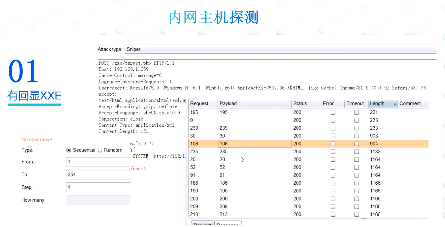The image size is (445, 227).
Task: Select the result row with payload 235
Action: click(x=308, y=152)
